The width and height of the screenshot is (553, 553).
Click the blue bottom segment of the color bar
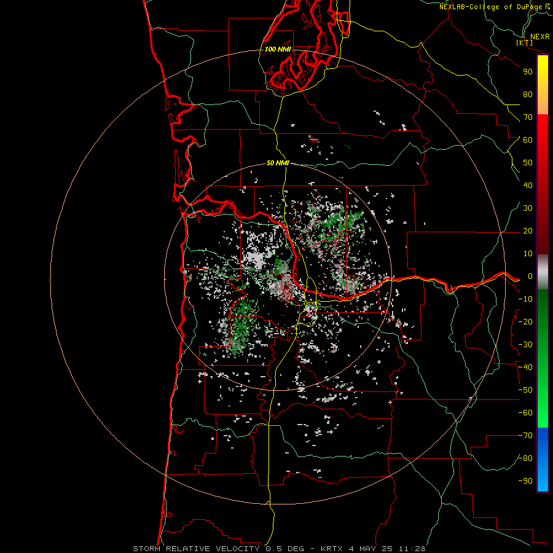(543, 460)
